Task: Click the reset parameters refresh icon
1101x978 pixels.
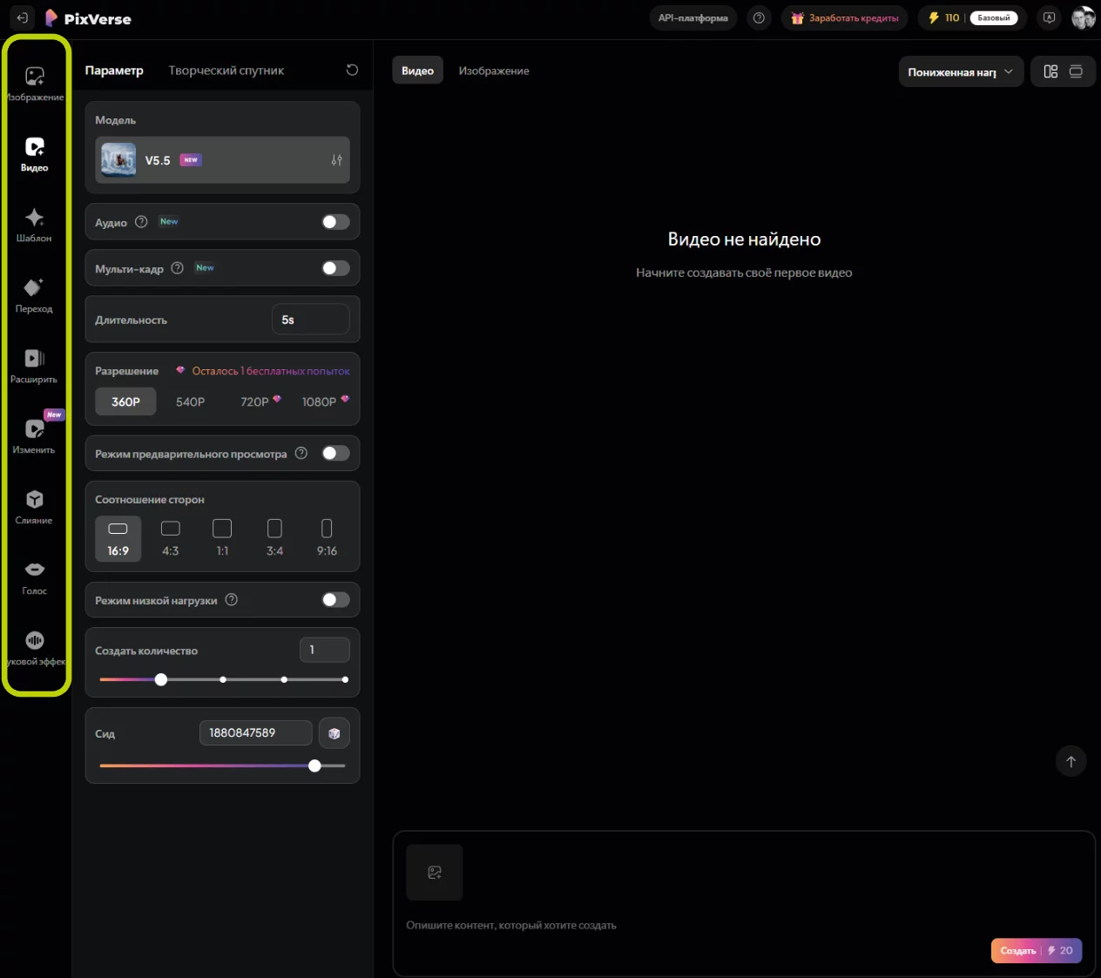Action: pyautogui.click(x=352, y=70)
